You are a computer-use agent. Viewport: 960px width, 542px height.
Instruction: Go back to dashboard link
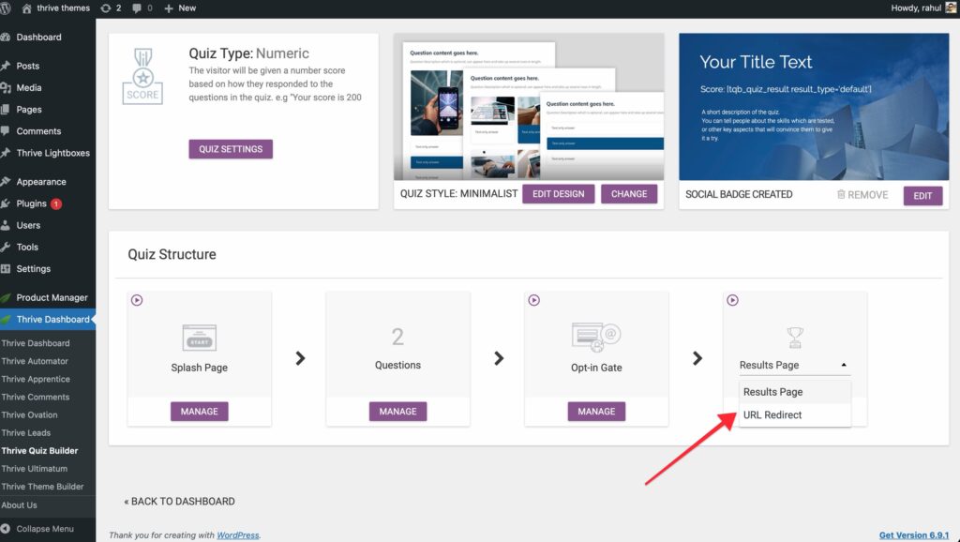pyautogui.click(x=179, y=501)
